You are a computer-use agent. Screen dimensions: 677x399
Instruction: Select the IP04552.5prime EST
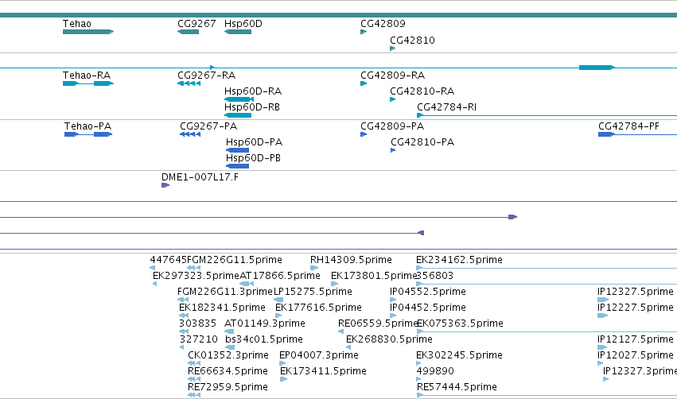point(392,300)
